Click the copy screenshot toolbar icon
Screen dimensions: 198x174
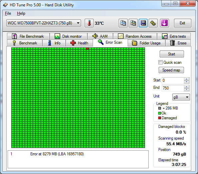[133, 23]
